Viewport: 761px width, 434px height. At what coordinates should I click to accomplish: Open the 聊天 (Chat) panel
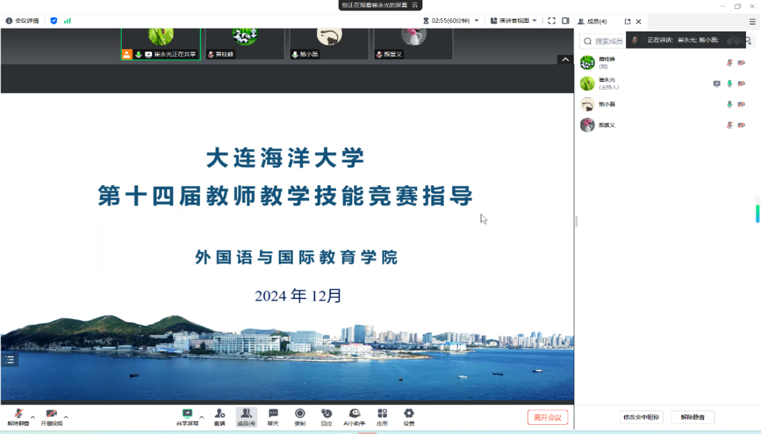click(273, 416)
